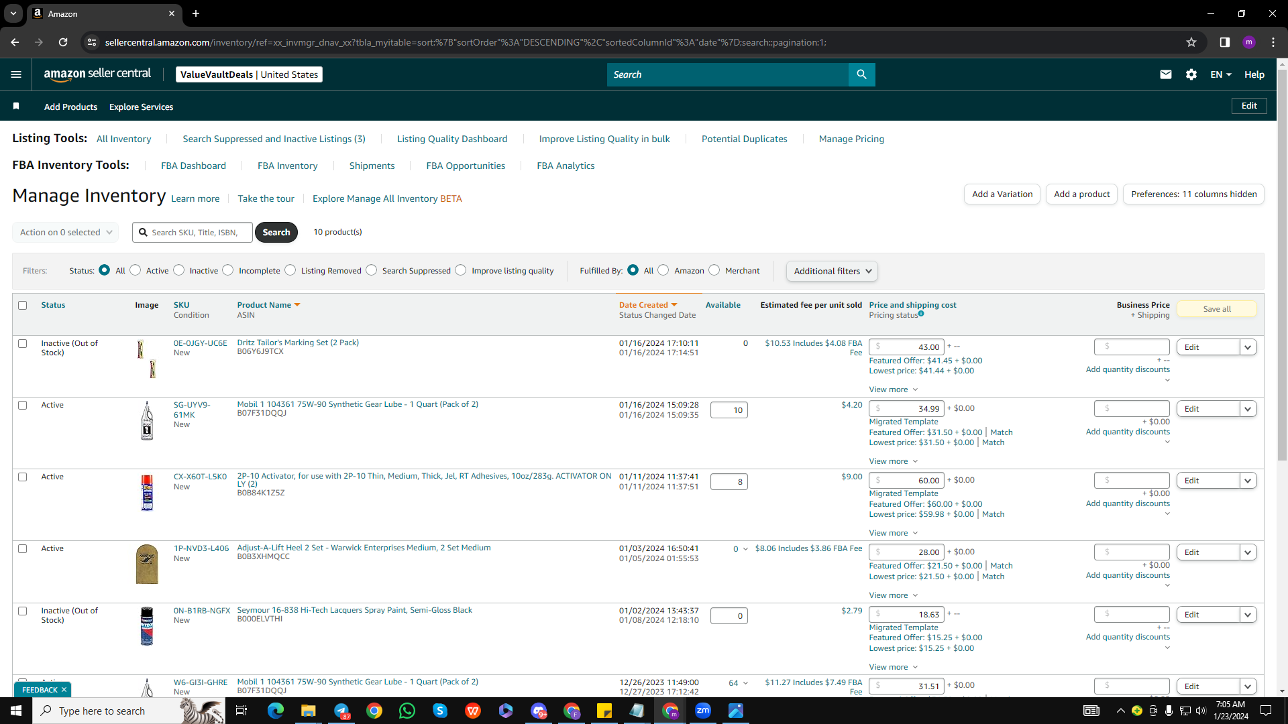Open Skype from the taskbar
Image resolution: width=1288 pixels, height=724 pixels.
tap(440, 711)
